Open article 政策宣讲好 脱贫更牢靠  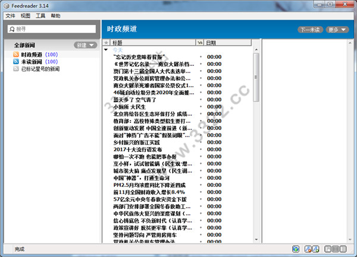point(153,227)
